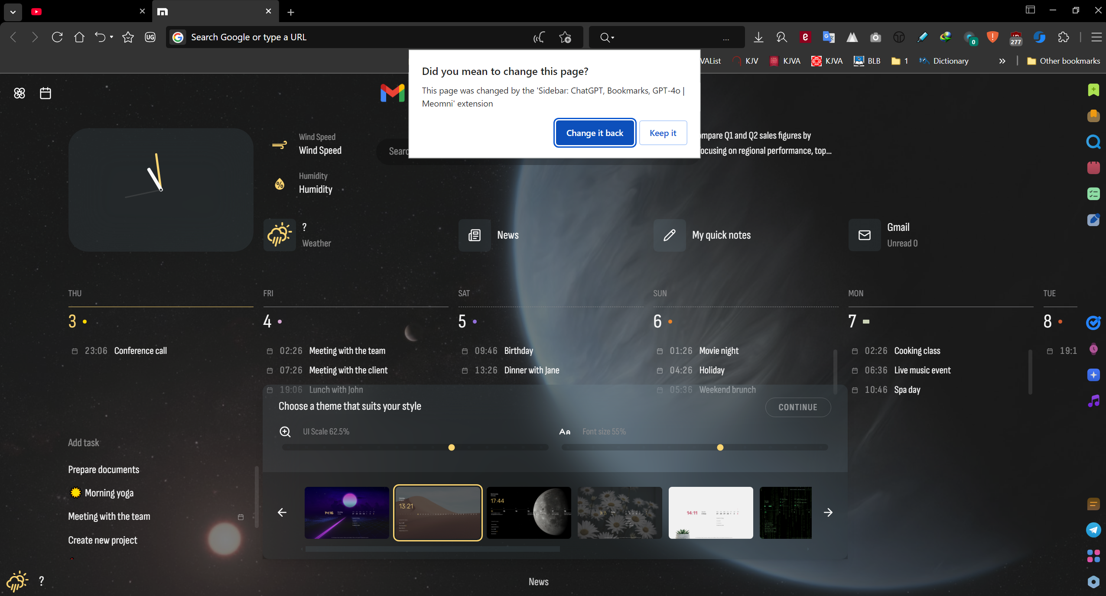Adjust the UI Scale slider handle
1106x596 pixels.
click(452, 447)
